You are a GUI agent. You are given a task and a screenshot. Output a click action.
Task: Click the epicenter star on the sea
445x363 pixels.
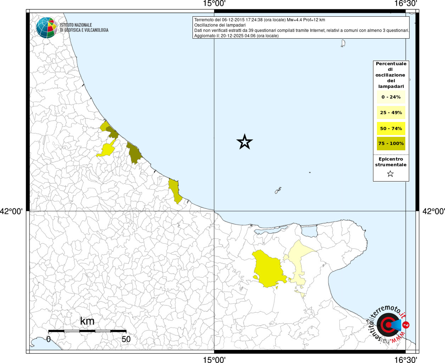(x=244, y=142)
